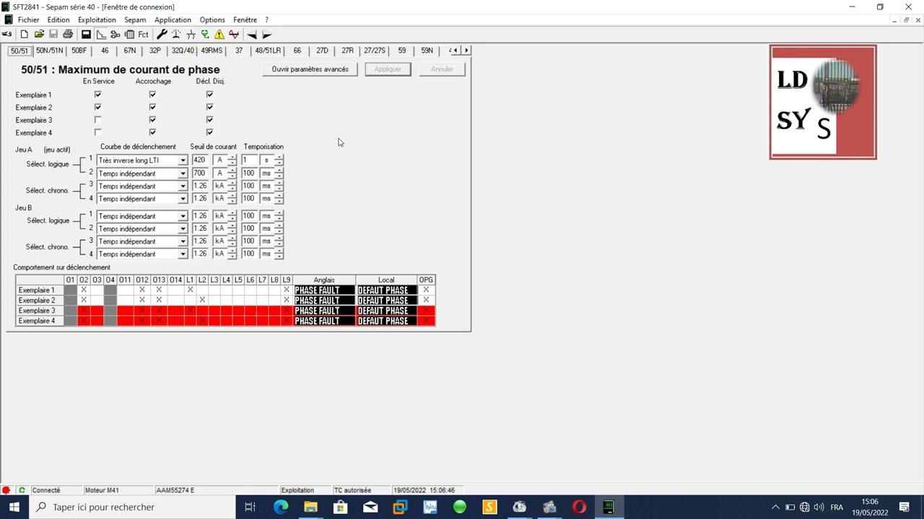Switch to the 48/51LR tab

coord(268,50)
